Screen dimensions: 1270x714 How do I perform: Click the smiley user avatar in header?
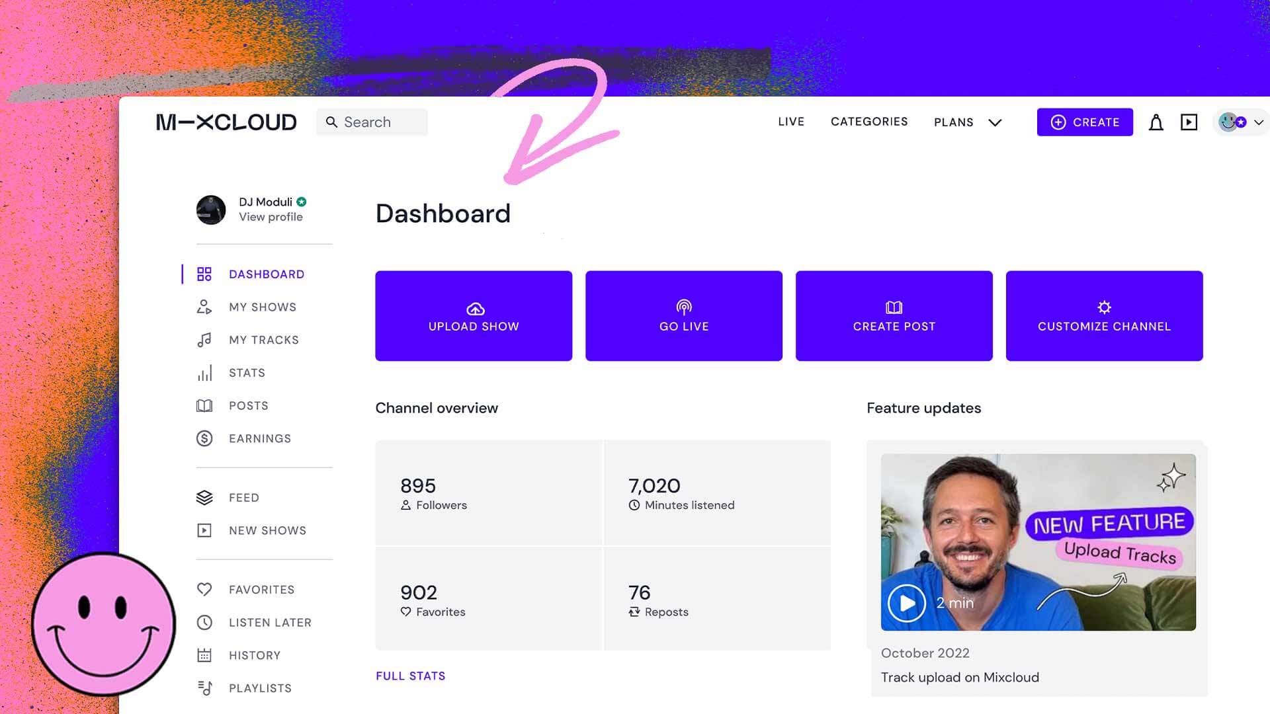point(1229,122)
